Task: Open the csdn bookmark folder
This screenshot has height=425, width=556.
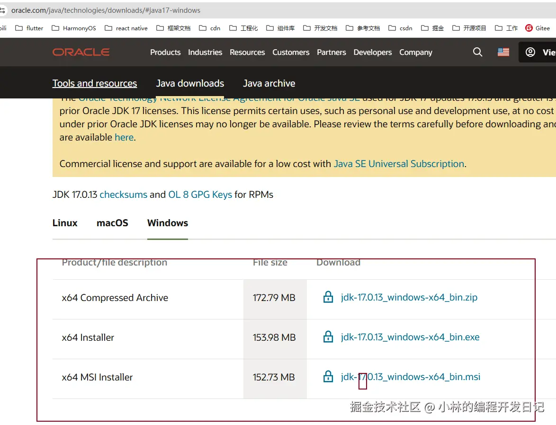Action: pyautogui.click(x=400, y=28)
